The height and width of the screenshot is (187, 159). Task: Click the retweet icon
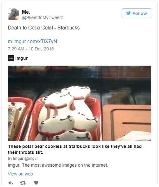[23, 183]
